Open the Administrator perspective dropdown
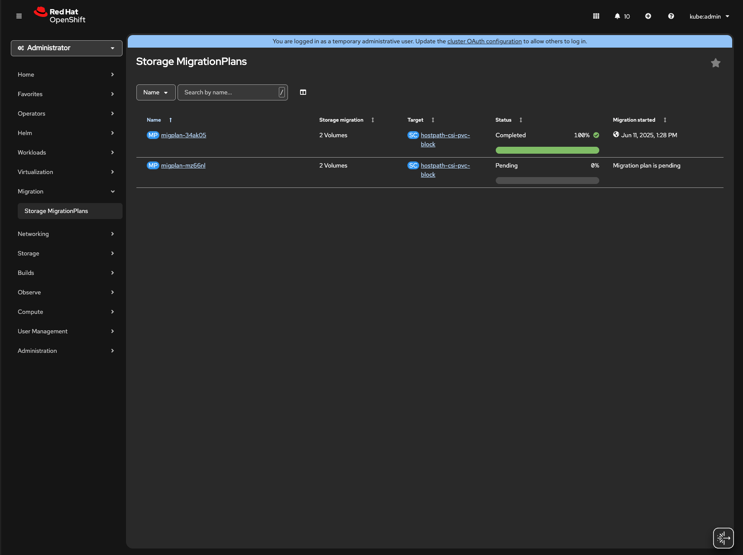The width and height of the screenshot is (743, 555). 67,48
